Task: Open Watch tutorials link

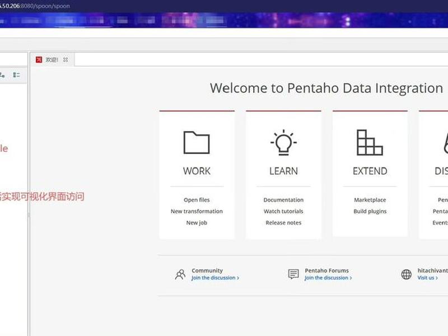Action: point(283,211)
